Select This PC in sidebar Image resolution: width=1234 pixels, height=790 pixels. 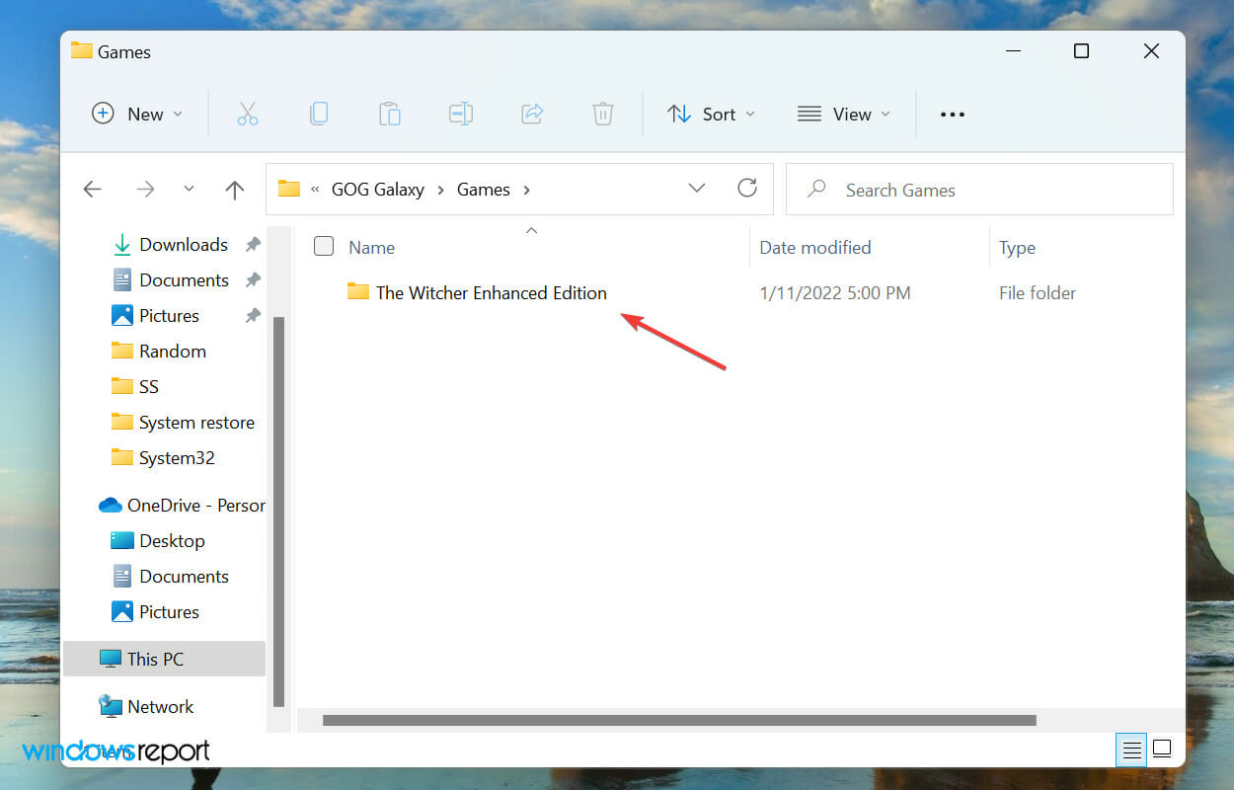pos(164,659)
